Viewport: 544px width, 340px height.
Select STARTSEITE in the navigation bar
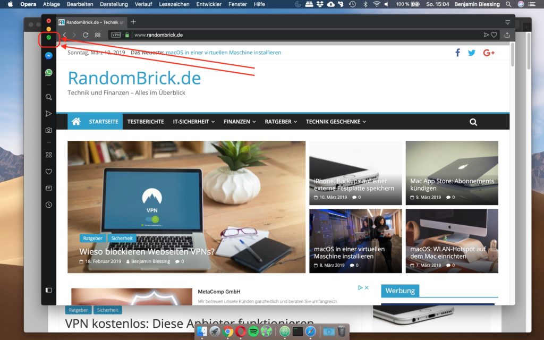click(x=104, y=122)
